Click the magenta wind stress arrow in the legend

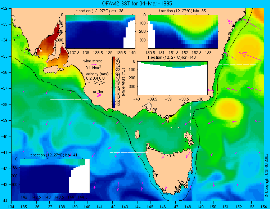(94, 64)
